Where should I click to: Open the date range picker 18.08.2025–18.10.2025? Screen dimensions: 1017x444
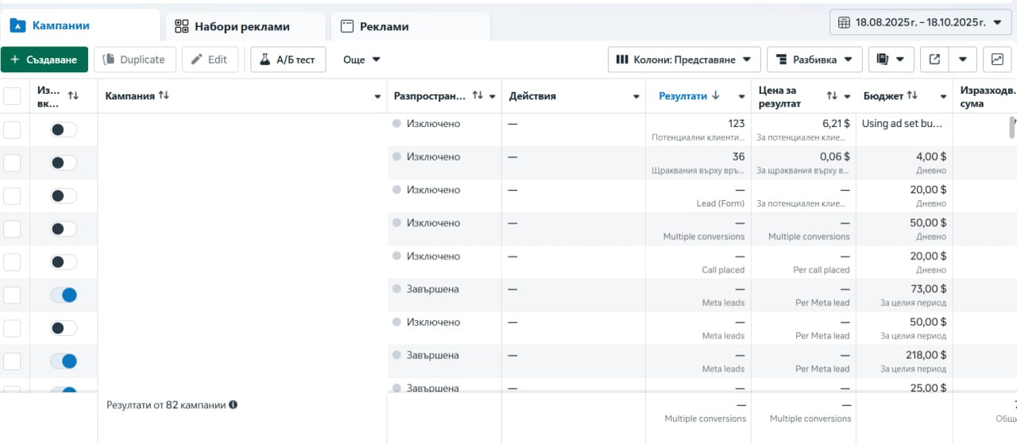[x=919, y=22]
